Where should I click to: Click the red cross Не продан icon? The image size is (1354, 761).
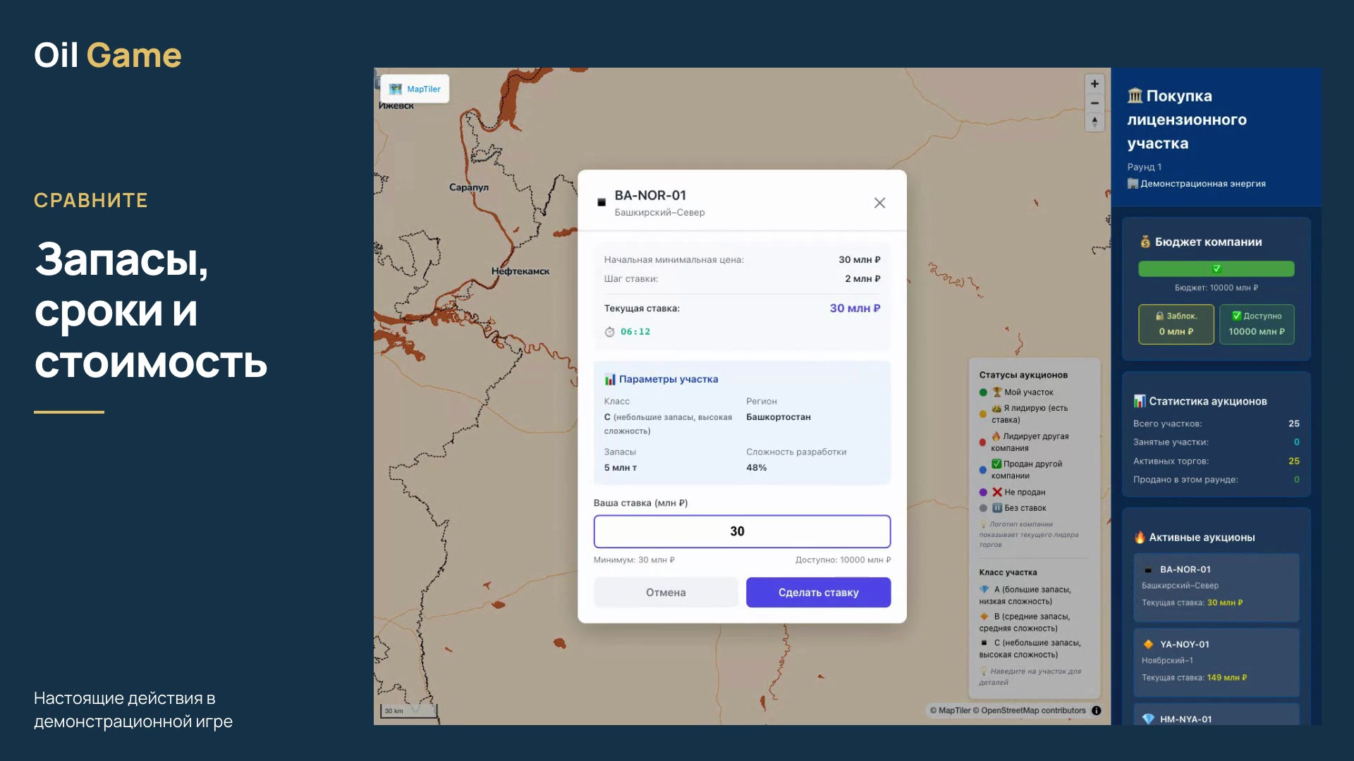997,492
